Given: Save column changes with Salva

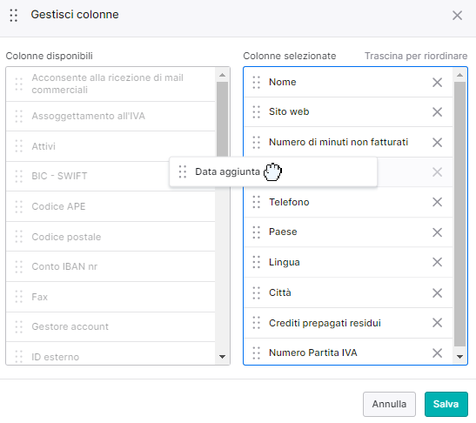Looking at the screenshot, I should (446, 404).
